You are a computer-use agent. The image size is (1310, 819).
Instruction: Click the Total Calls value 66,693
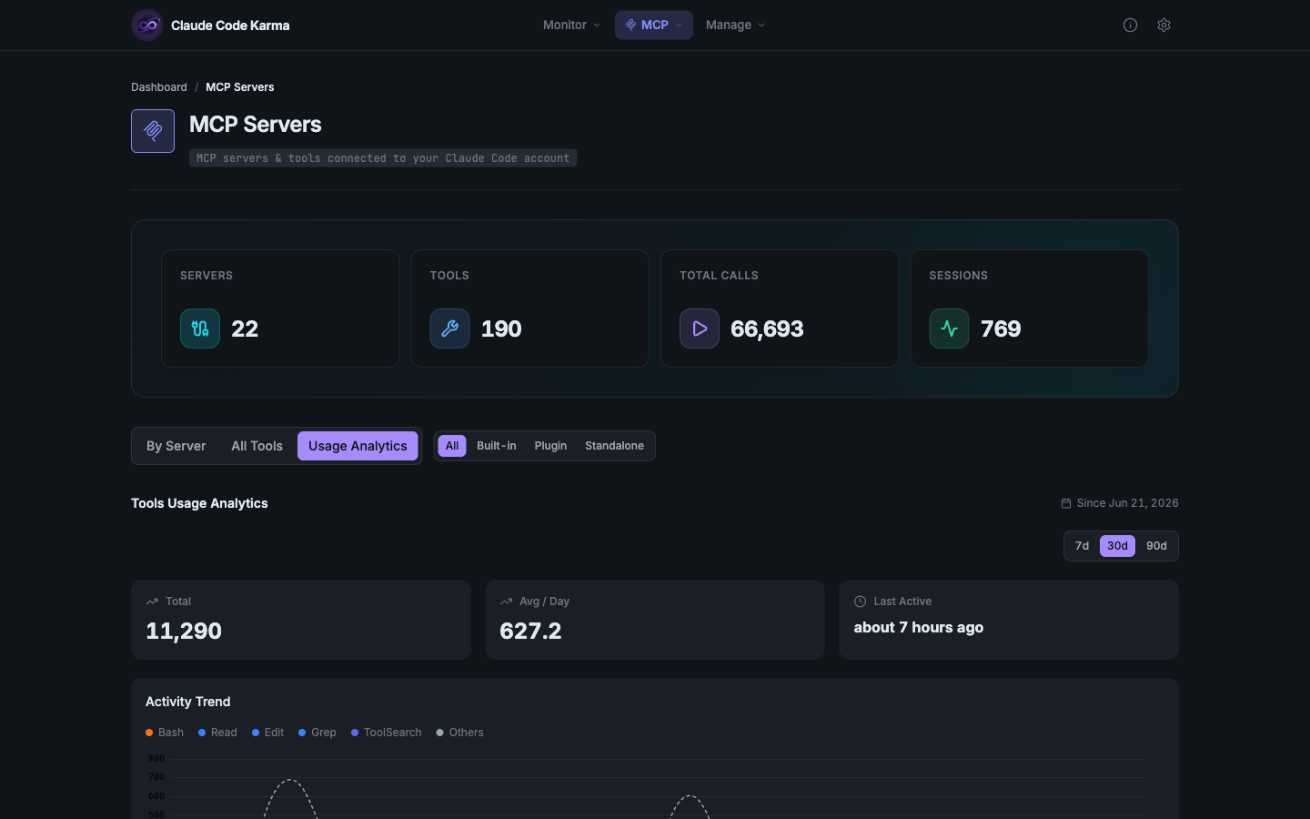point(767,329)
